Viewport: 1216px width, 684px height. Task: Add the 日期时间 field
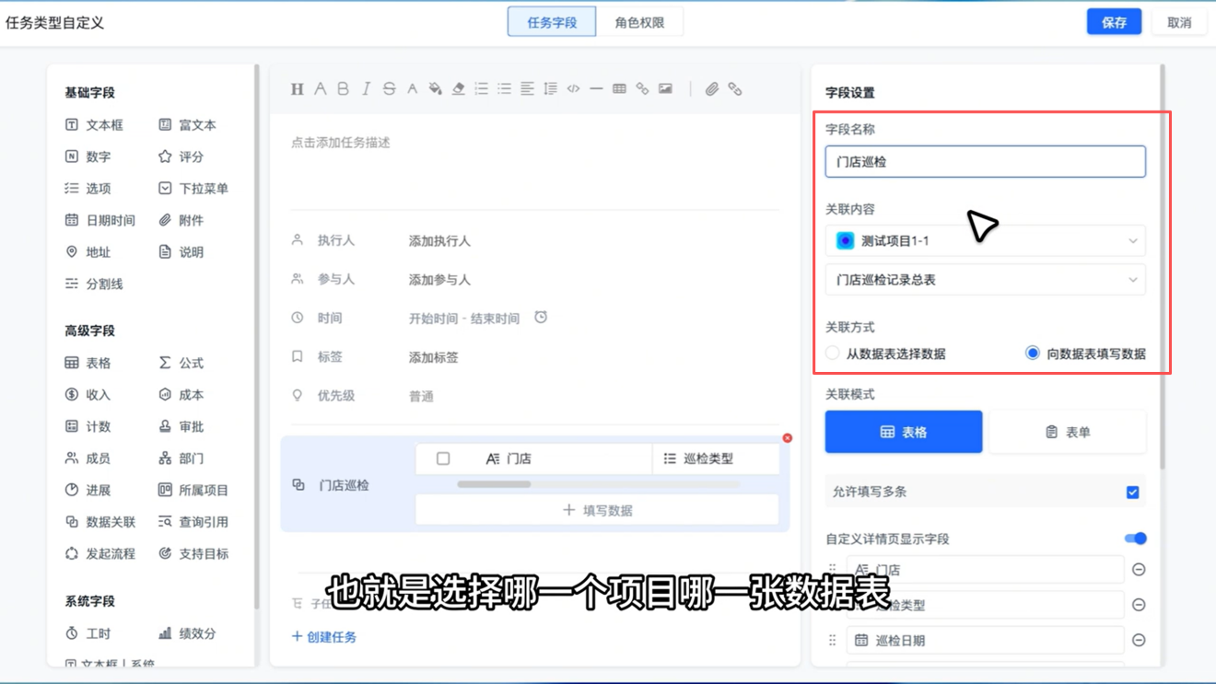99,220
